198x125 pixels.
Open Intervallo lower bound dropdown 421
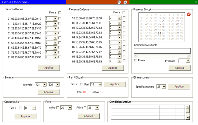pyautogui.click(x=45, y=85)
